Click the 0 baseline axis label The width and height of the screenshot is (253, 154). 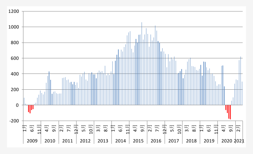pos(17,105)
